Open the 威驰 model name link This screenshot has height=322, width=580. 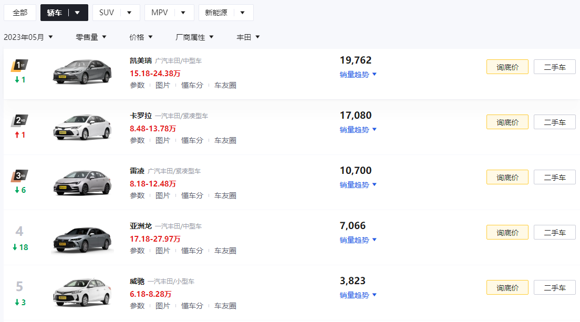point(137,282)
